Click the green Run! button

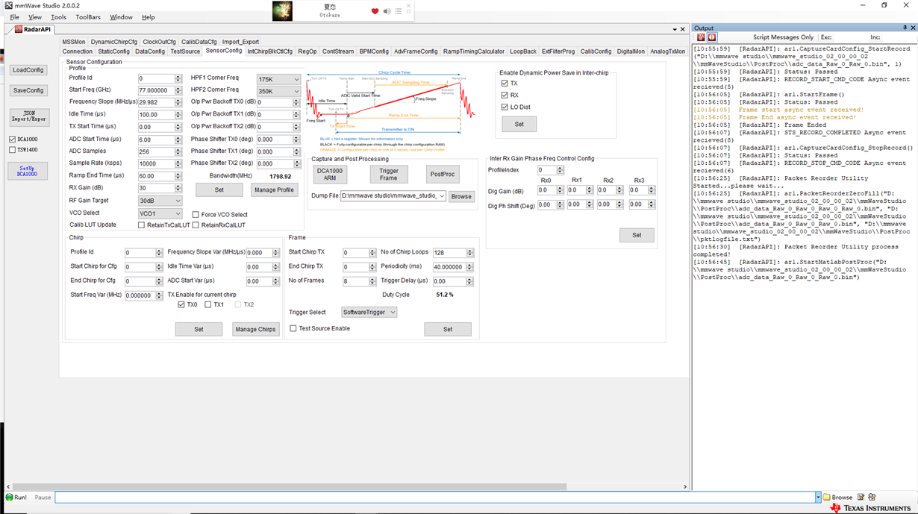tap(16, 497)
